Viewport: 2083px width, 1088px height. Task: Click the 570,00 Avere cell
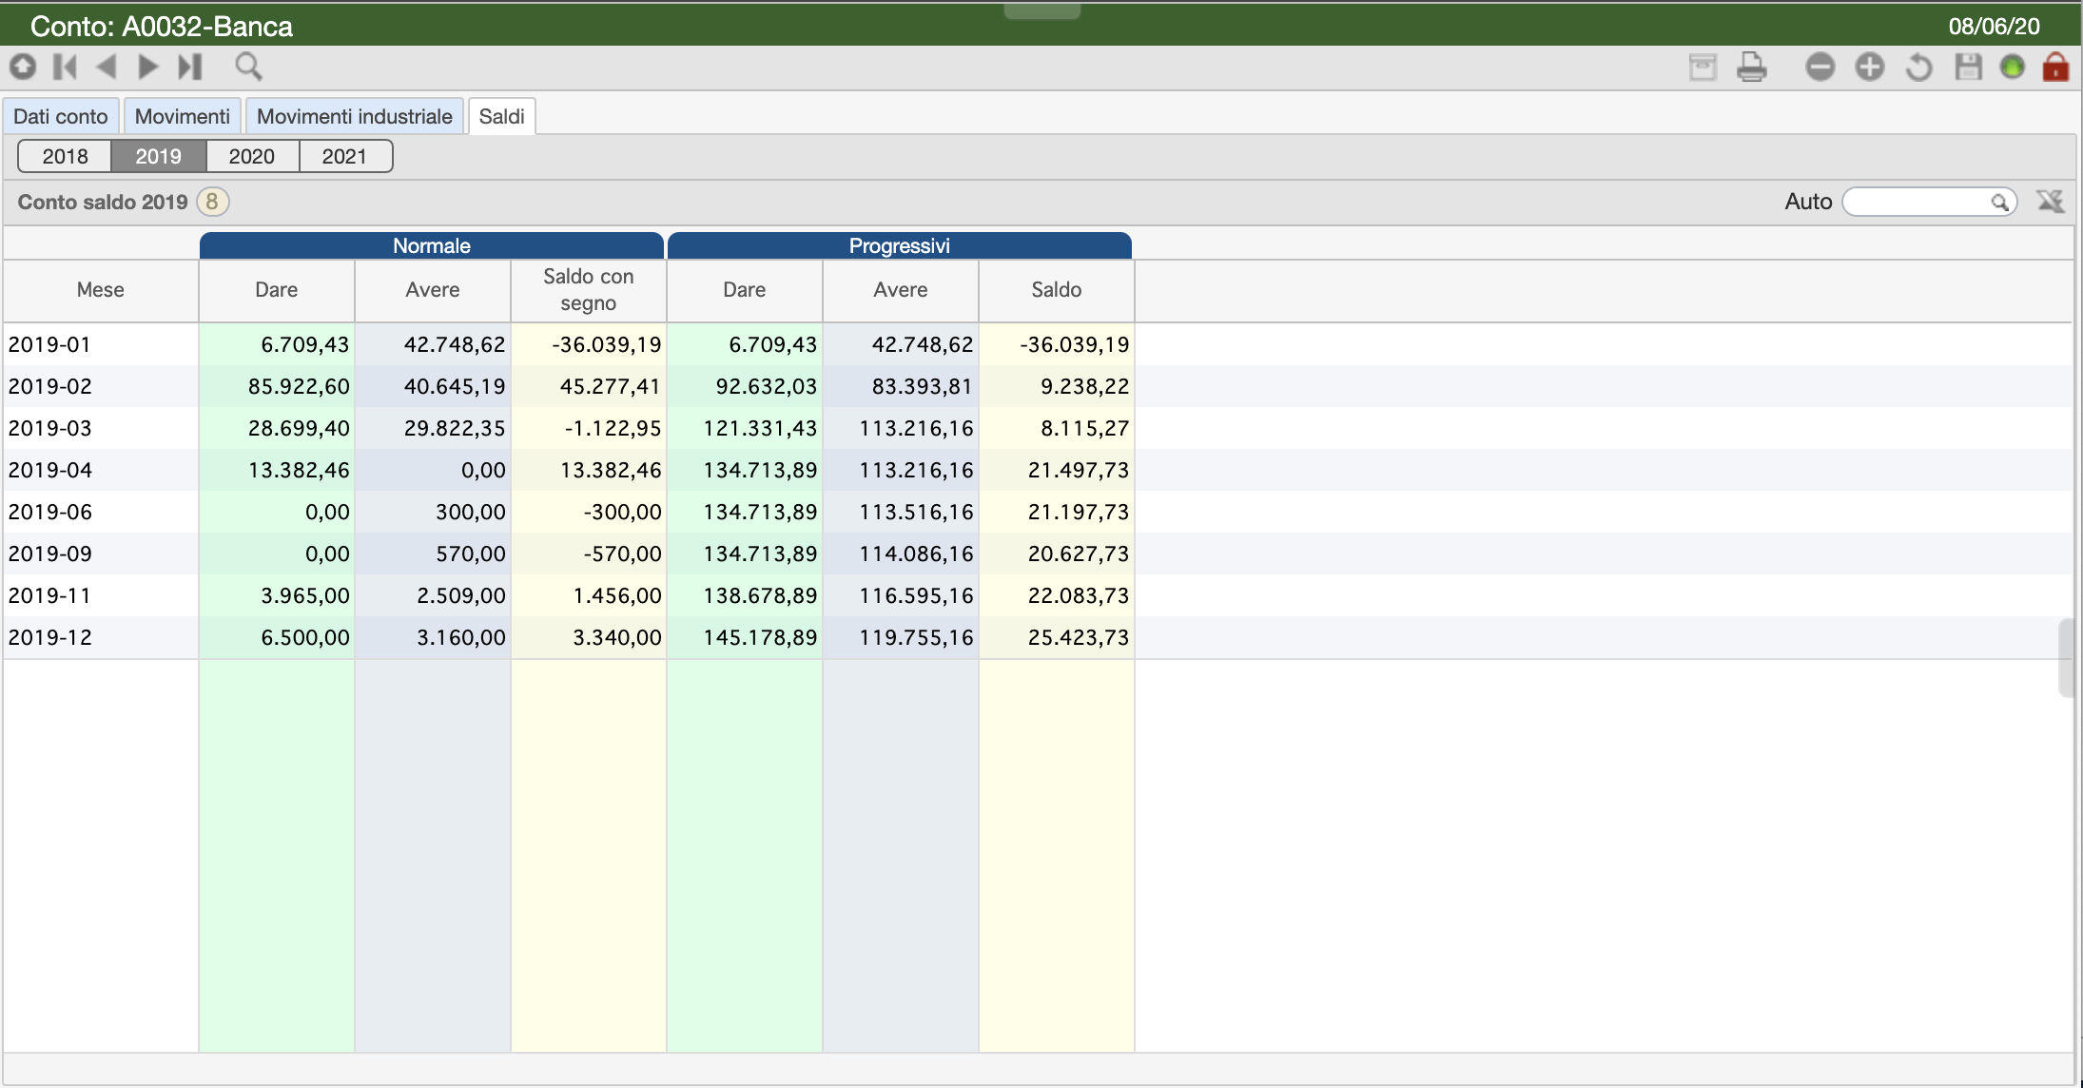(x=433, y=554)
